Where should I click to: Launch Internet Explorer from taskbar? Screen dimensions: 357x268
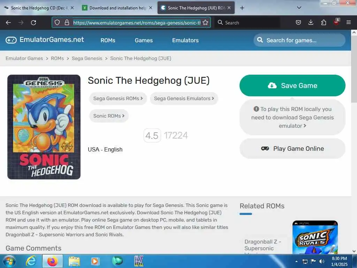31,261
